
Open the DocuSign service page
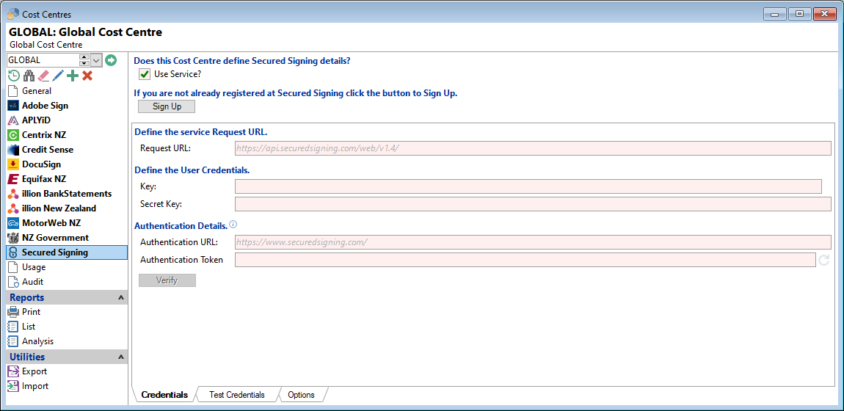pyautogui.click(x=67, y=164)
